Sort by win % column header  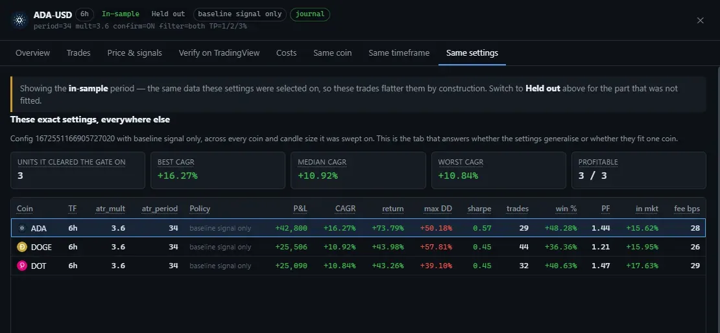tap(566, 209)
